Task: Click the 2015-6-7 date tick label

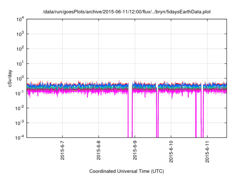Action: click(62, 150)
